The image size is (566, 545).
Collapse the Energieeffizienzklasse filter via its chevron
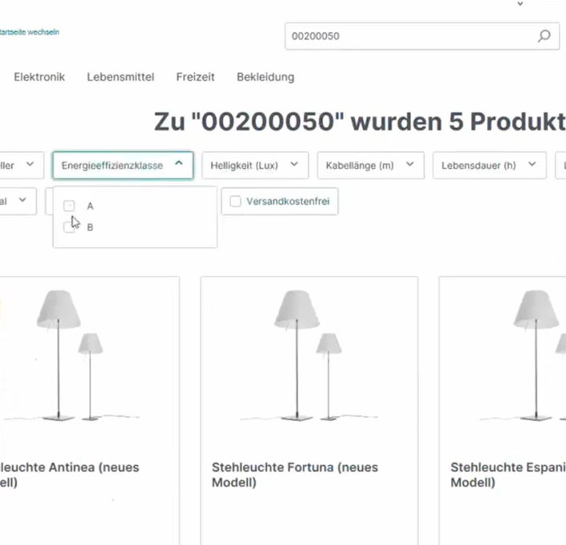pyautogui.click(x=178, y=165)
